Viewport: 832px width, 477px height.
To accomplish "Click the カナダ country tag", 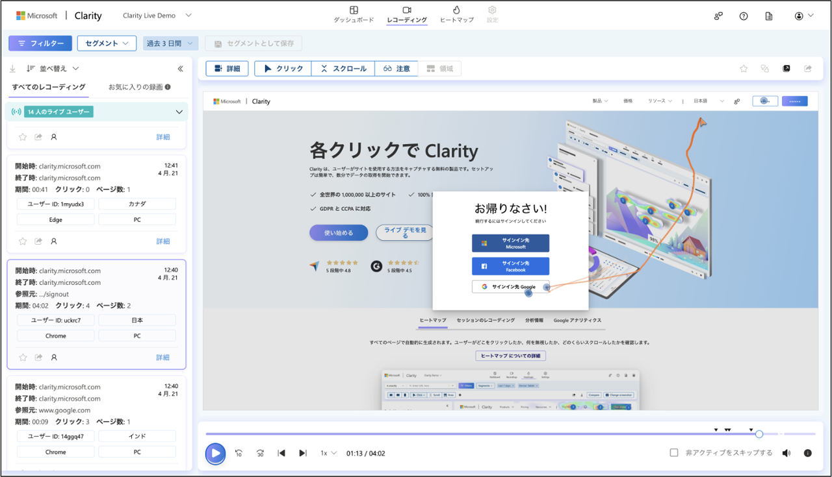I will coord(137,204).
